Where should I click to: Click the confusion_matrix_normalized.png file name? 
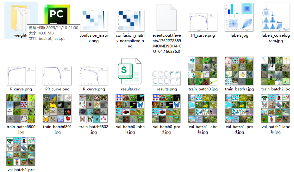(130, 41)
